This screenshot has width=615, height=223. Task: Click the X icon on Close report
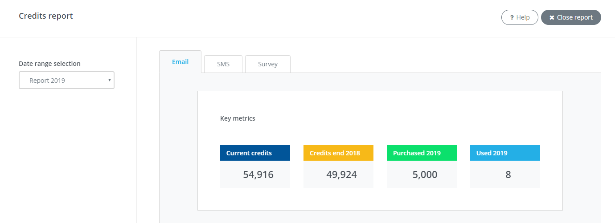[x=552, y=17]
